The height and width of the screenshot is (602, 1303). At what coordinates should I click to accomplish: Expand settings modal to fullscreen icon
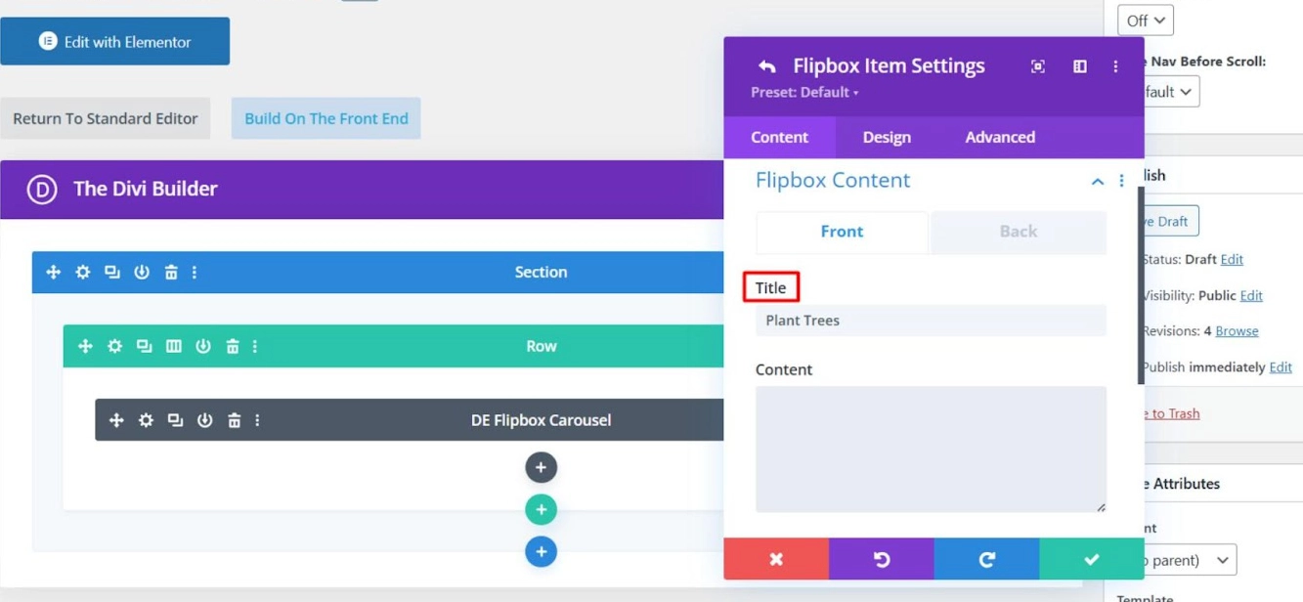tap(1038, 66)
